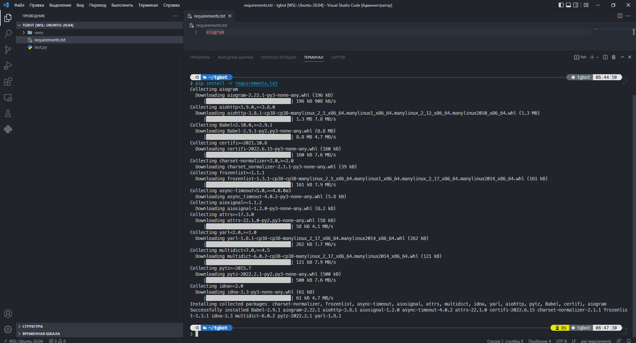Open the Extensions view
The image size is (636, 343).
7,80
